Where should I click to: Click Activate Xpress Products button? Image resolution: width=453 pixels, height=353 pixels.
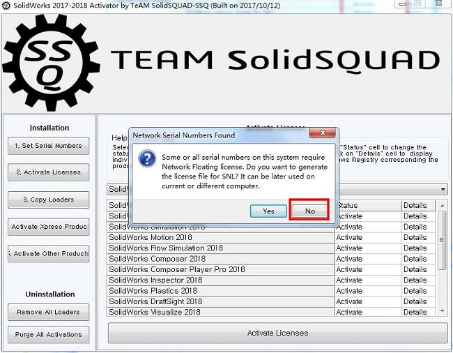(x=49, y=227)
